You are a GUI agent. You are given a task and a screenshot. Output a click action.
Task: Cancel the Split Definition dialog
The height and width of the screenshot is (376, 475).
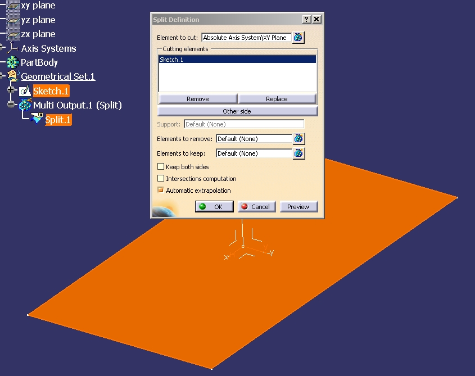[x=256, y=207]
